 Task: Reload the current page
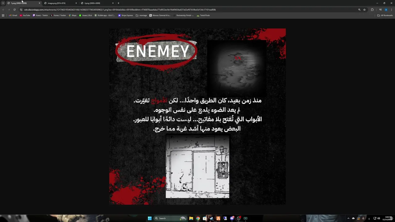[x=14, y=10]
